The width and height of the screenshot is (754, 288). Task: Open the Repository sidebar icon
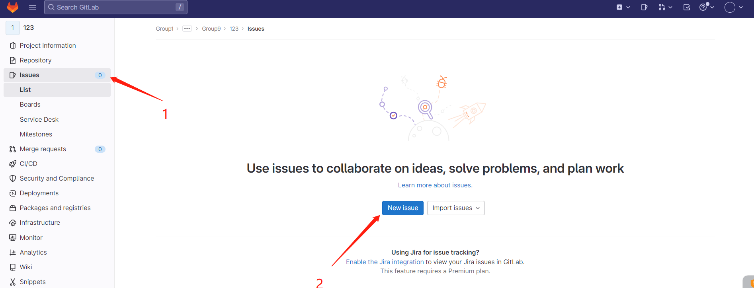[x=13, y=60]
